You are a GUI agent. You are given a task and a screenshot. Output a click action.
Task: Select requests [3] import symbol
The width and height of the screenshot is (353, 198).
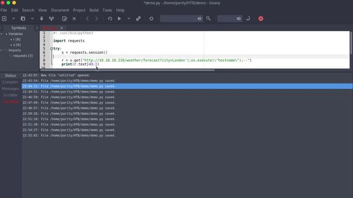pyautogui.click(x=23, y=56)
